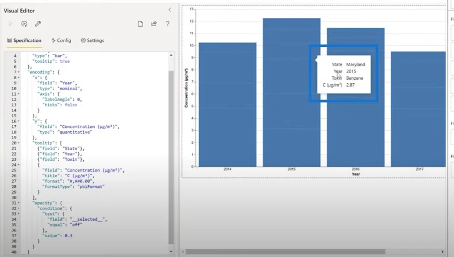Click the "format": "#,##0.00" code line
454x257 pixels.
[68, 181]
